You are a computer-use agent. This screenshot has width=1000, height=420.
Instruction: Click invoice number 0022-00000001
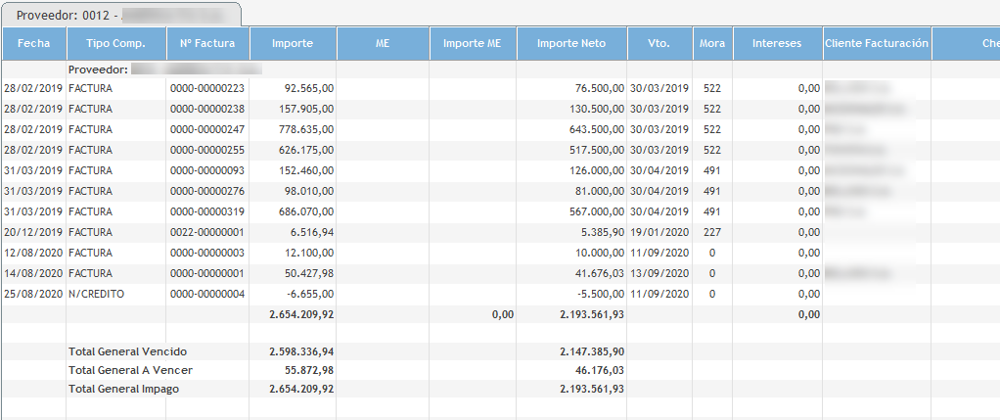click(x=206, y=232)
